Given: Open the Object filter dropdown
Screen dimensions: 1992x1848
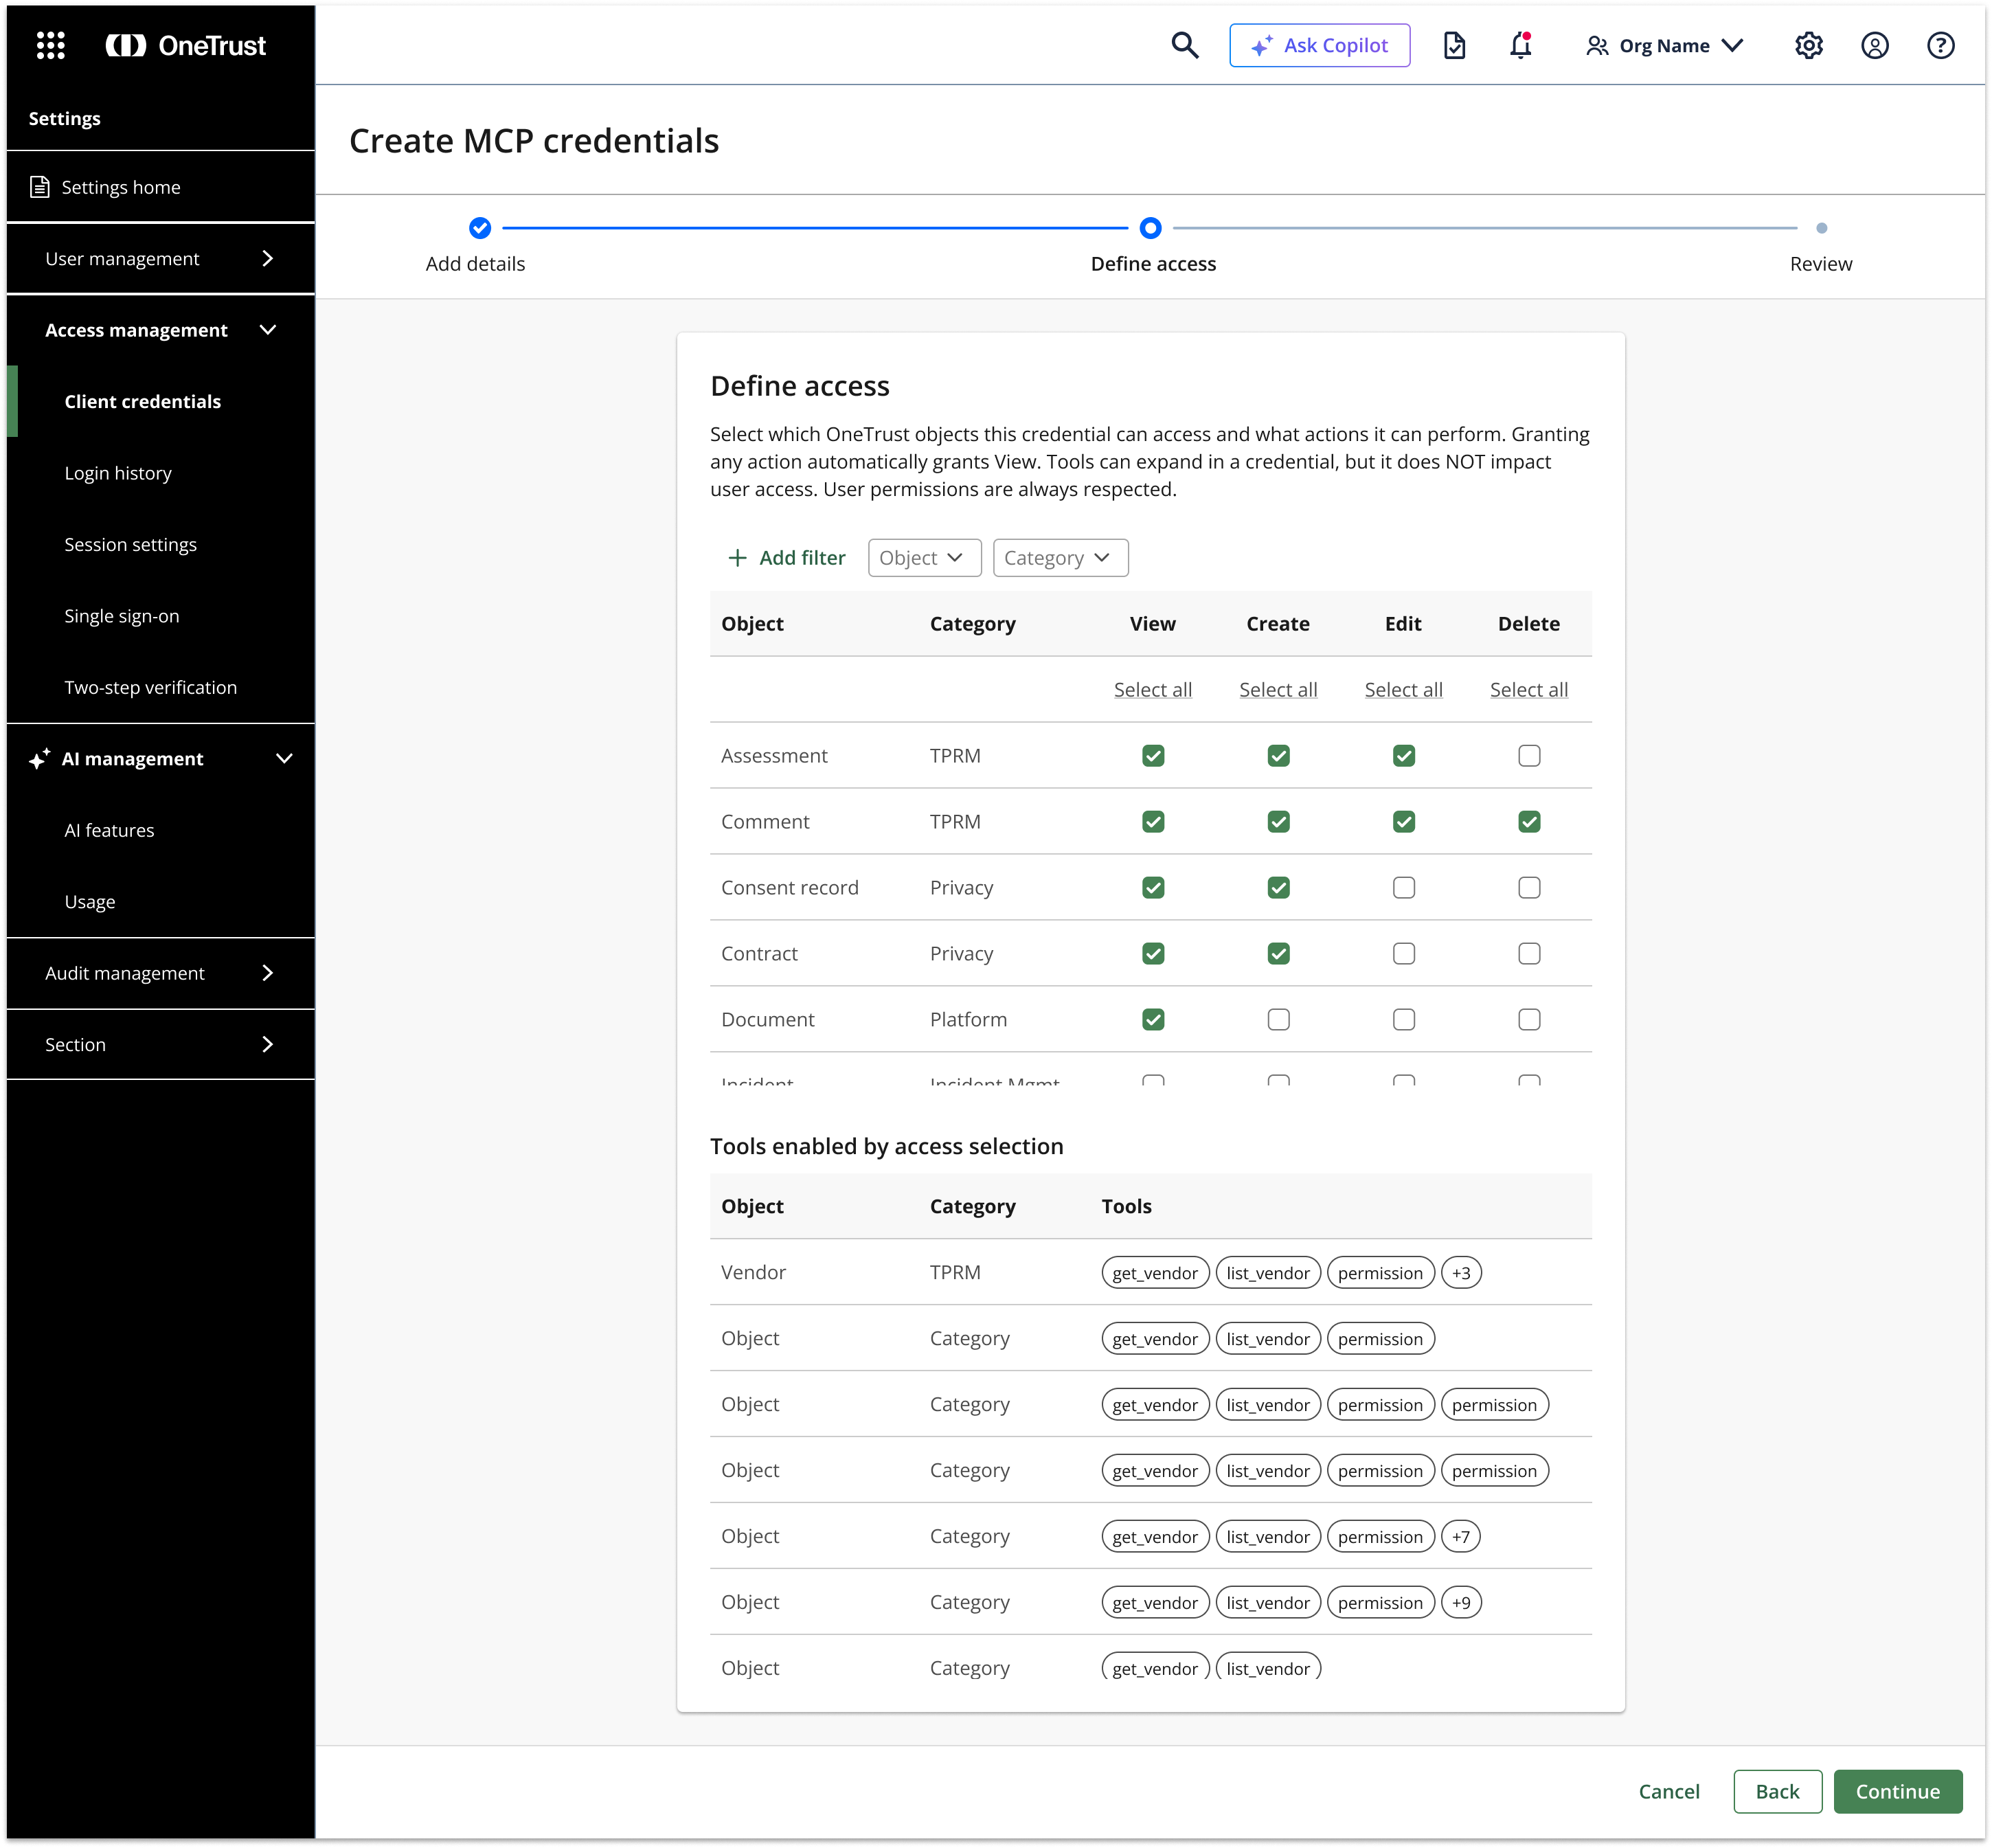Looking at the screenshot, I should (924, 558).
